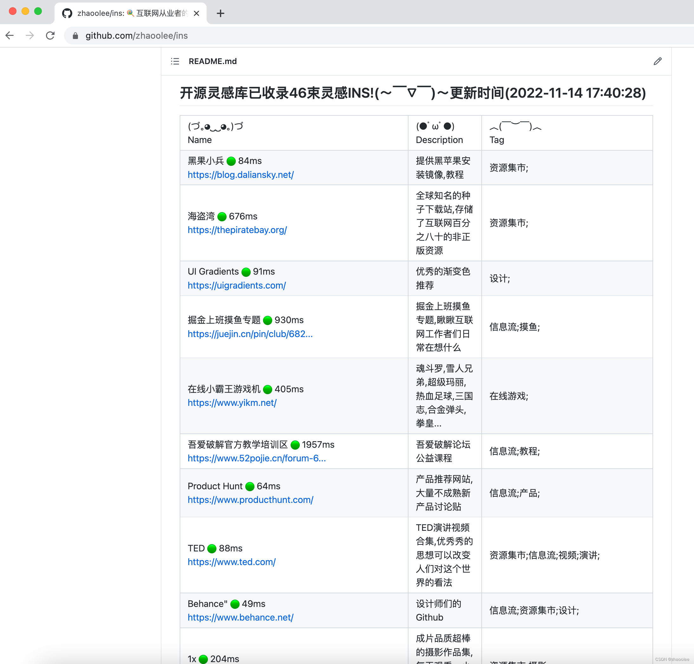Open https://uigradients.com/ link
Screen dimensions: 694x664
coord(237,286)
